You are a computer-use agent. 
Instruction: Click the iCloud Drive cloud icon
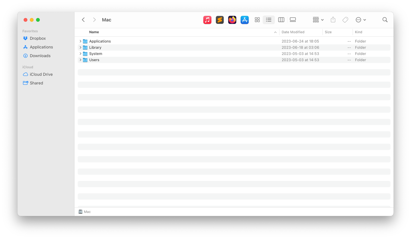point(25,74)
